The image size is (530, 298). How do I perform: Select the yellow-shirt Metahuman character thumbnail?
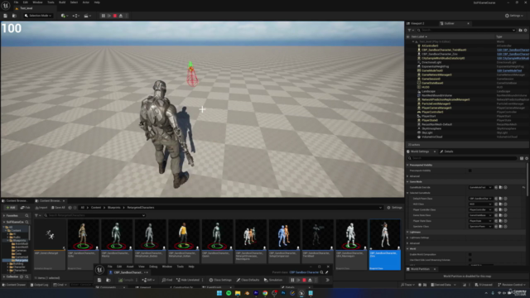click(x=184, y=234)
